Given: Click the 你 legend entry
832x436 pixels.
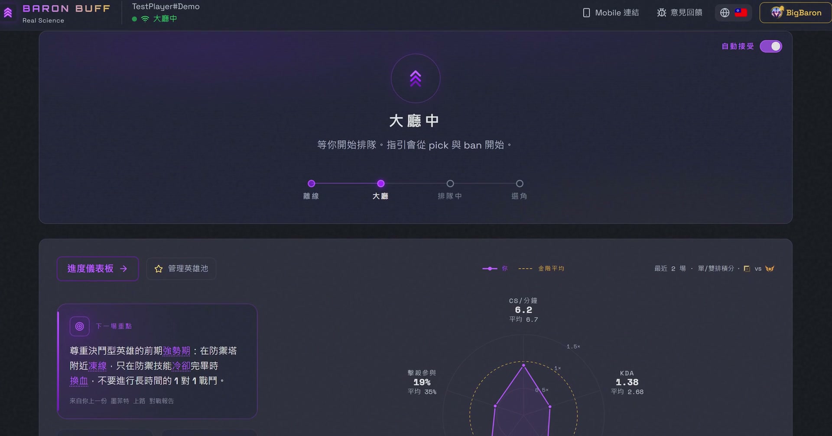Looking at the screenshot, I should (495, 269).
